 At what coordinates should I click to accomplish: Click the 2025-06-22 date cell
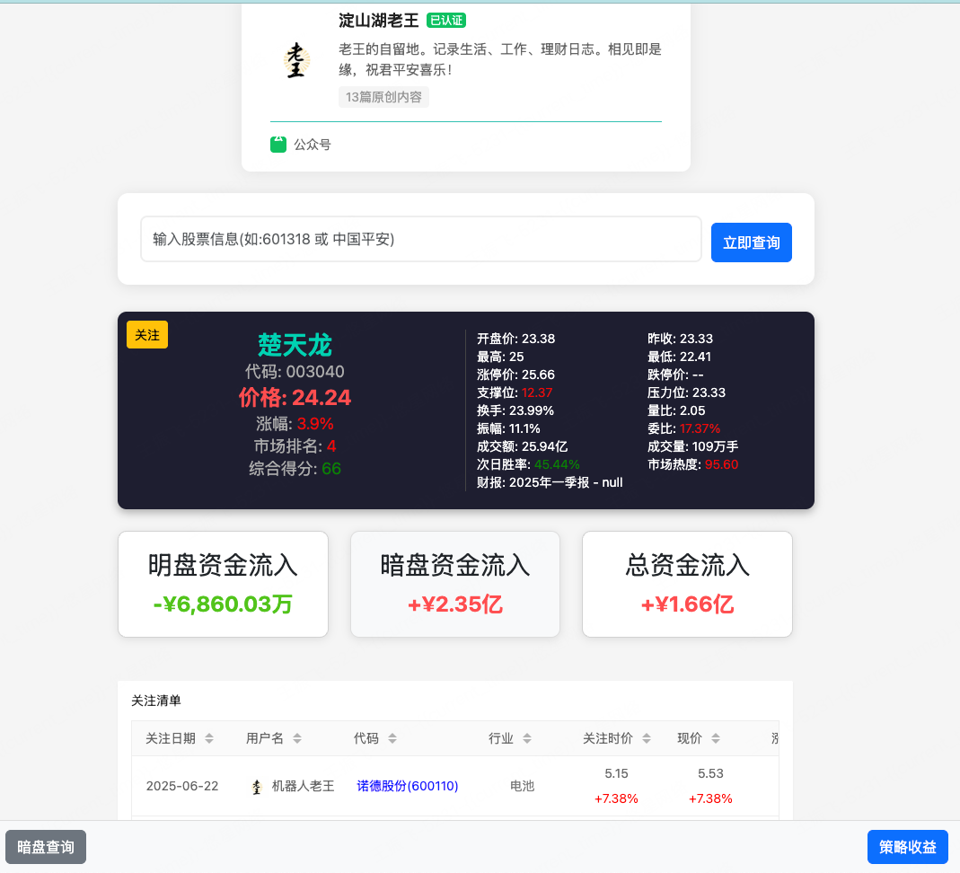182,786
